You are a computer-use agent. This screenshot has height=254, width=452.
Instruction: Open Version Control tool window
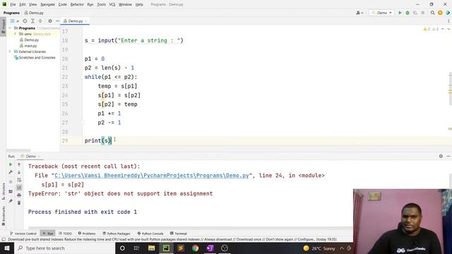click(x=23, y=234)
